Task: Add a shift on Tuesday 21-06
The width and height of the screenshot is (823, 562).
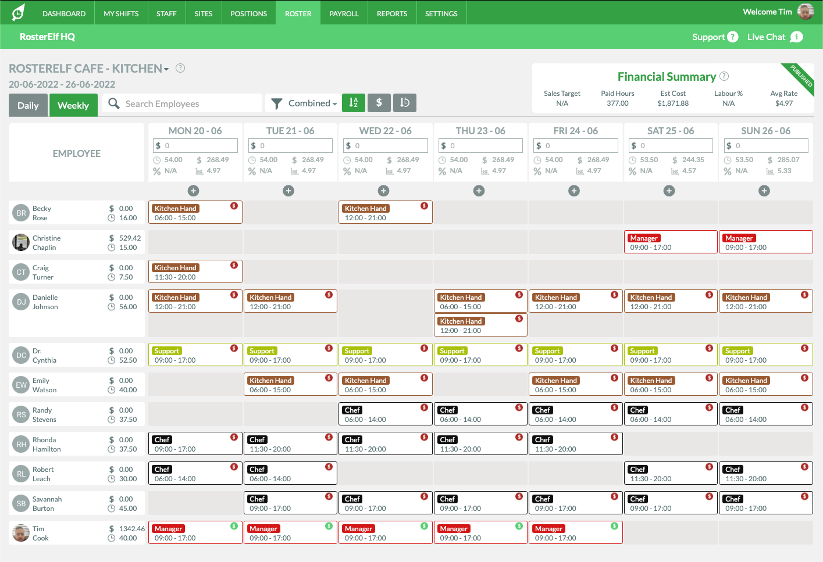Action: 288,191
